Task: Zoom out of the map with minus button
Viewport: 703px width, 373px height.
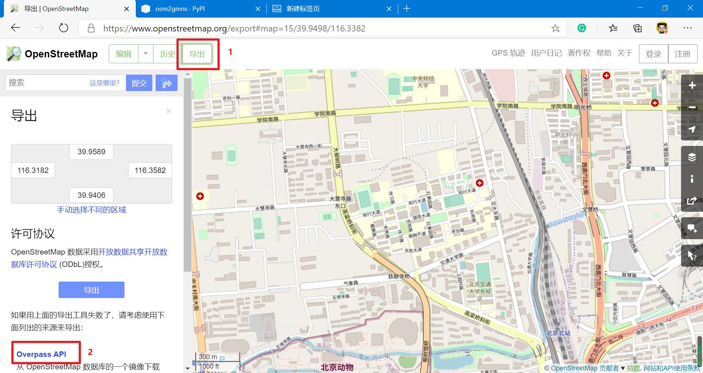Action: pyautogui.click(x=692, y=108)
